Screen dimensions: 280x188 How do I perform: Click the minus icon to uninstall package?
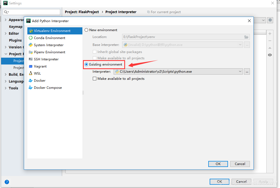[x=270, y=41]
